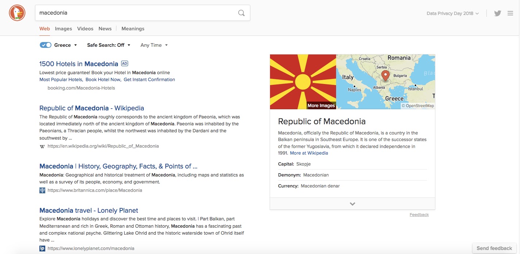Click the Feedback link below the info box
520x254 pixels.
pyautogui.click(x=419, y=215)
